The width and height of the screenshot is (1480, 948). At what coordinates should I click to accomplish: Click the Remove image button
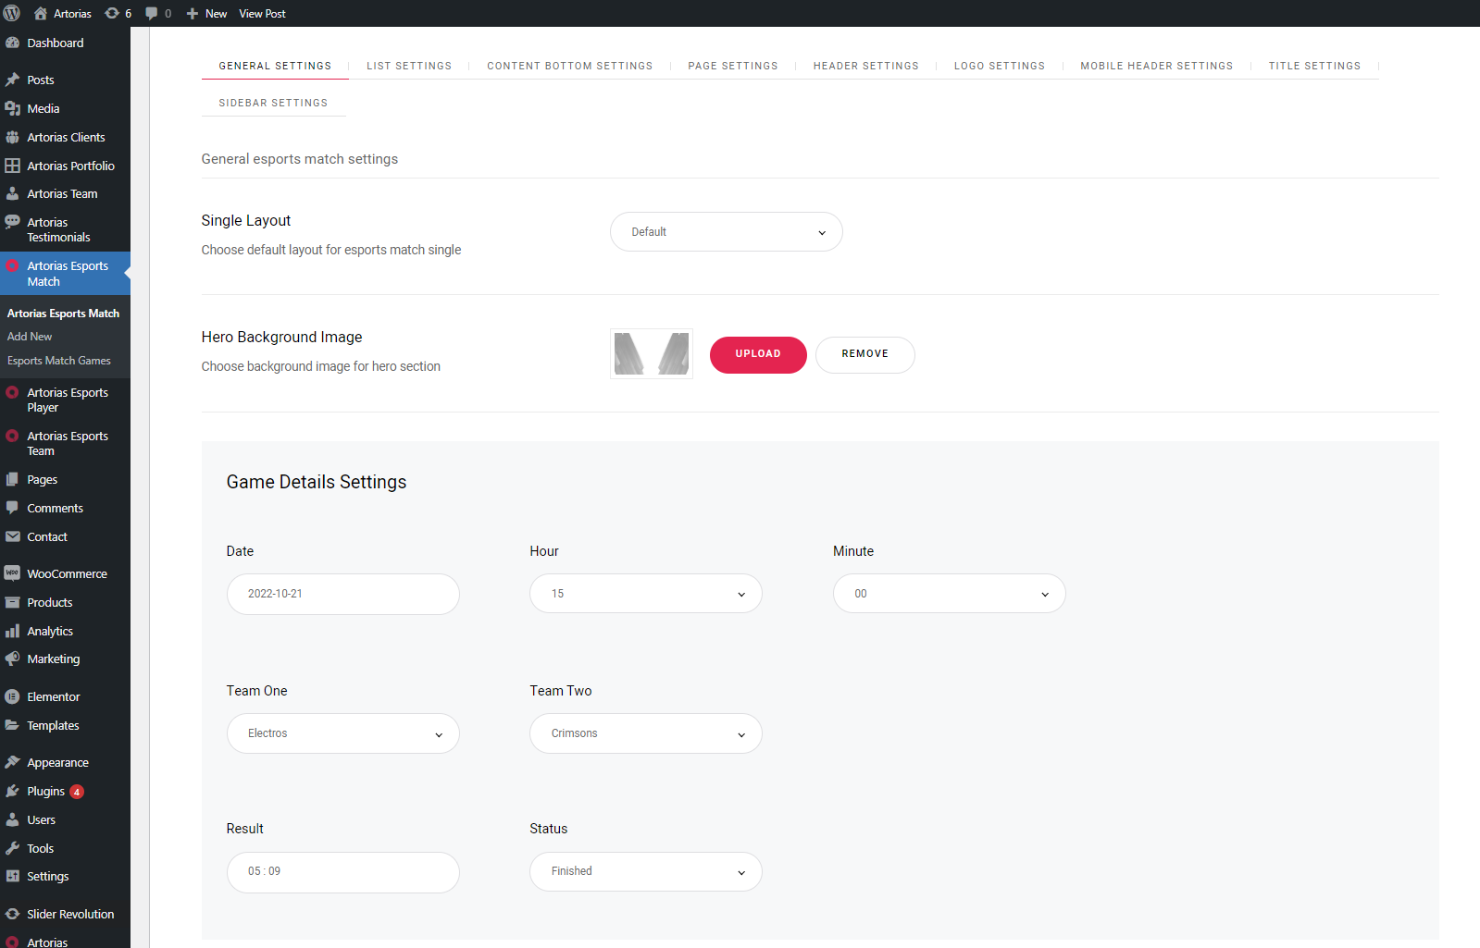tap(865, 355)
